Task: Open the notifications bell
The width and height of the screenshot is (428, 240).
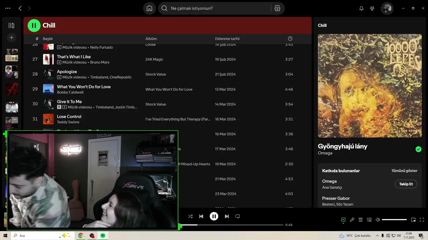Action: [x=361, y=8]
